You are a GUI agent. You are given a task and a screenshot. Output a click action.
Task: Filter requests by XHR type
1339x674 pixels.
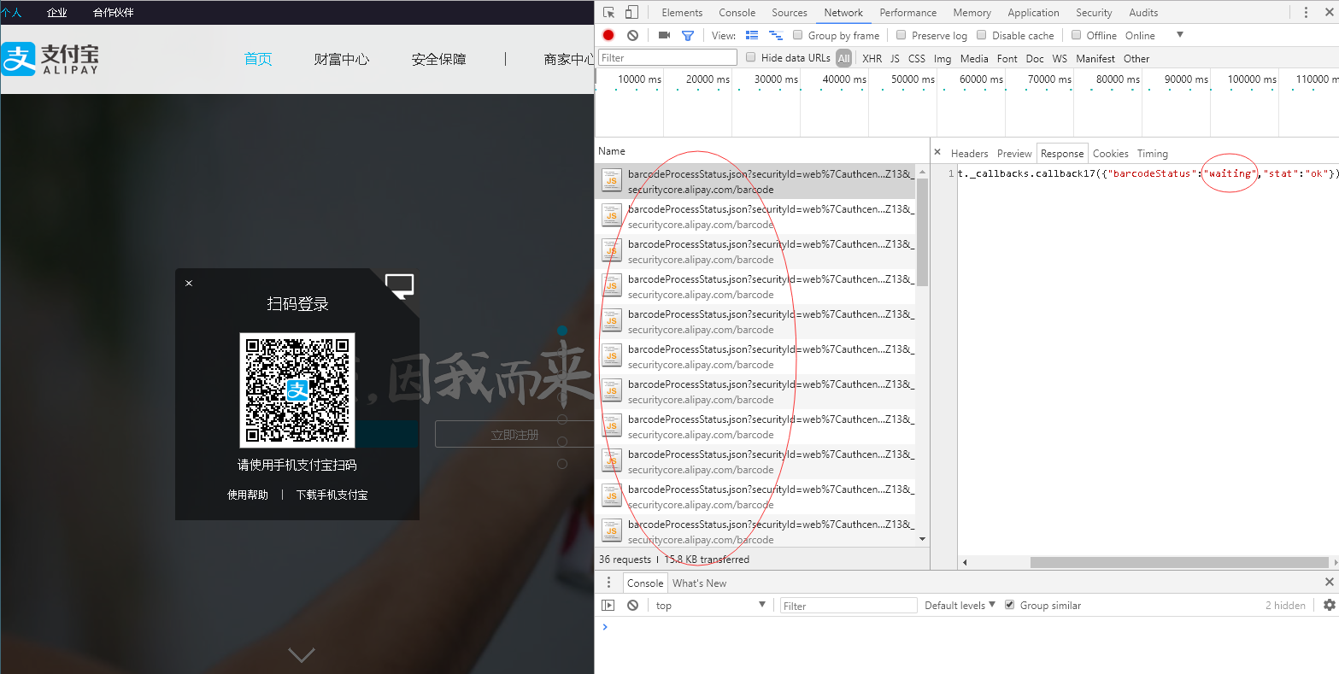[x=872, y=58]
